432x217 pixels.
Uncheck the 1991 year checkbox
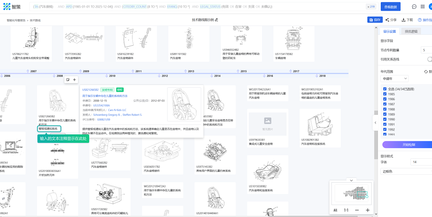385,124
